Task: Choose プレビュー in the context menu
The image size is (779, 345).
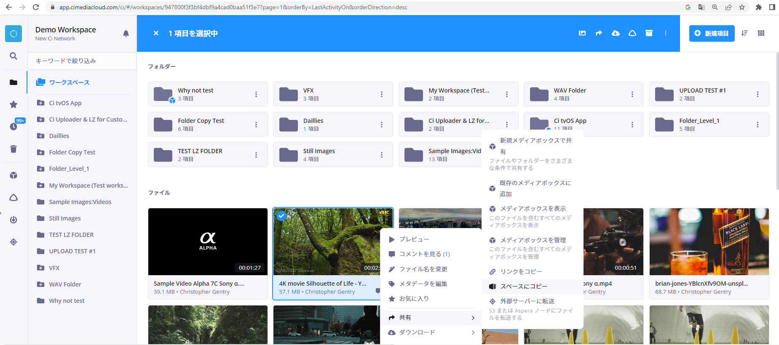Action: point(431,239)
